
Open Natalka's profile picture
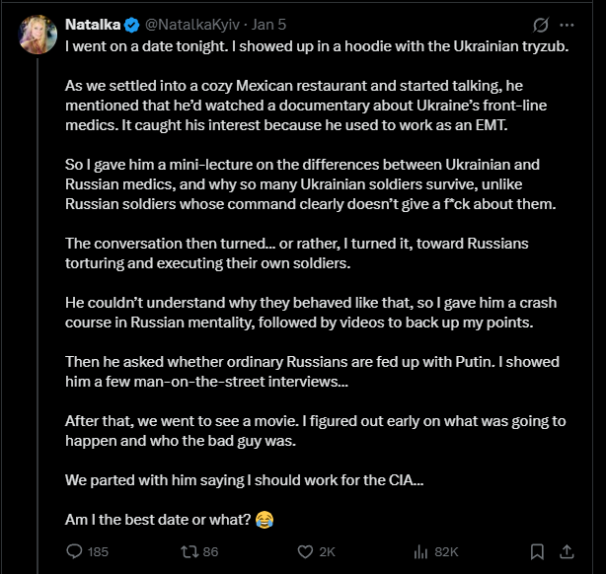click(x=38, y=34)
